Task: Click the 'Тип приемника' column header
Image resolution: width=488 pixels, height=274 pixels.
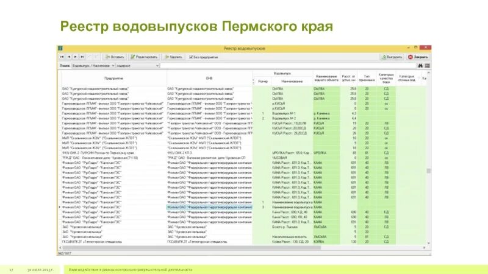Action: click(x=367, y=79)
